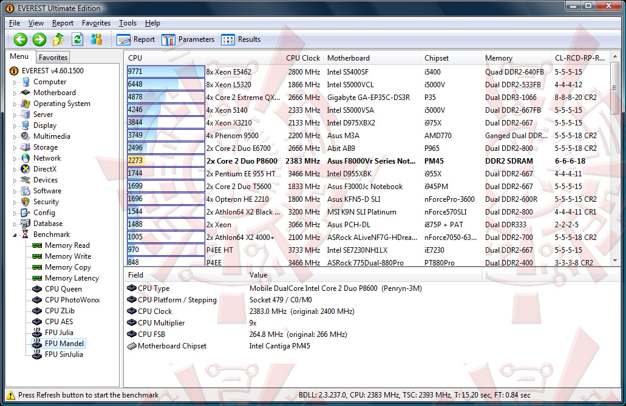Click the Benchmark hourglass icon

pyautogui.click(x=25, y=235)
